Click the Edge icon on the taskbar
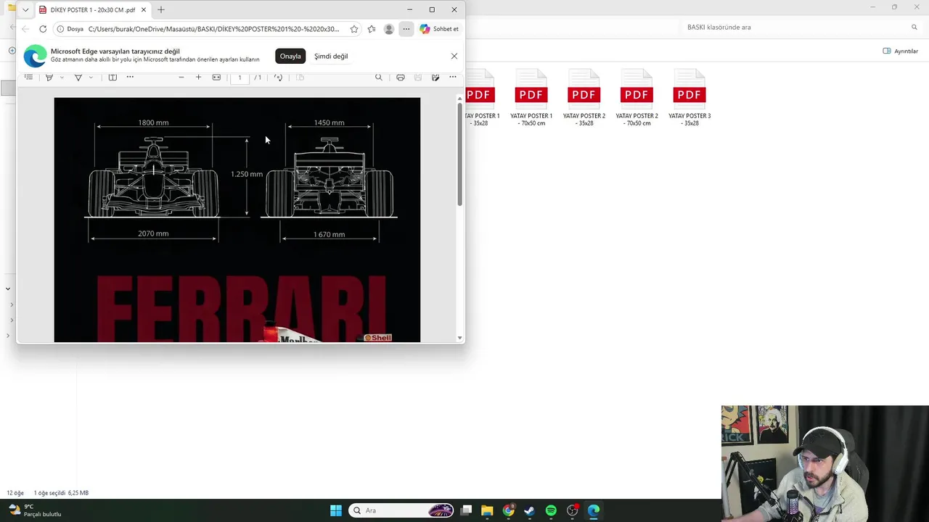 (594, 510)
